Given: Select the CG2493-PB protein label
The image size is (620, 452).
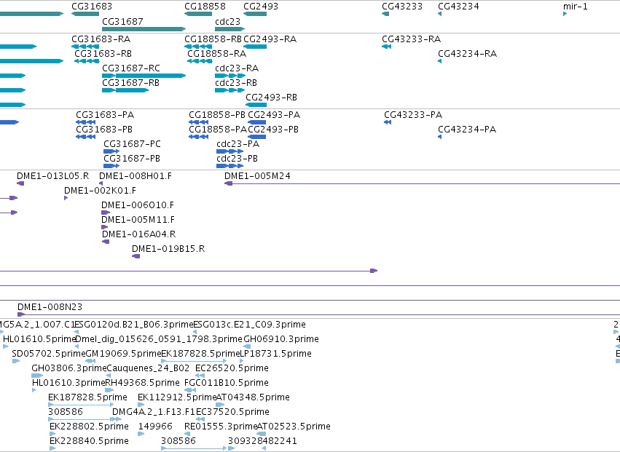Looking at the screenshot, I should pyautogui.click(x=273, y=130).
